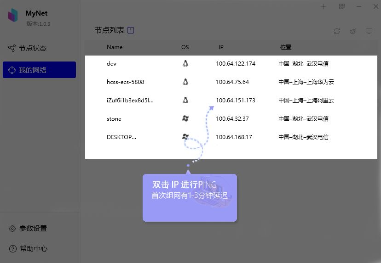Click the 位置 column header
Image resolution: width=381 pixels, height=263 pixels.
[x=285, y=47]
